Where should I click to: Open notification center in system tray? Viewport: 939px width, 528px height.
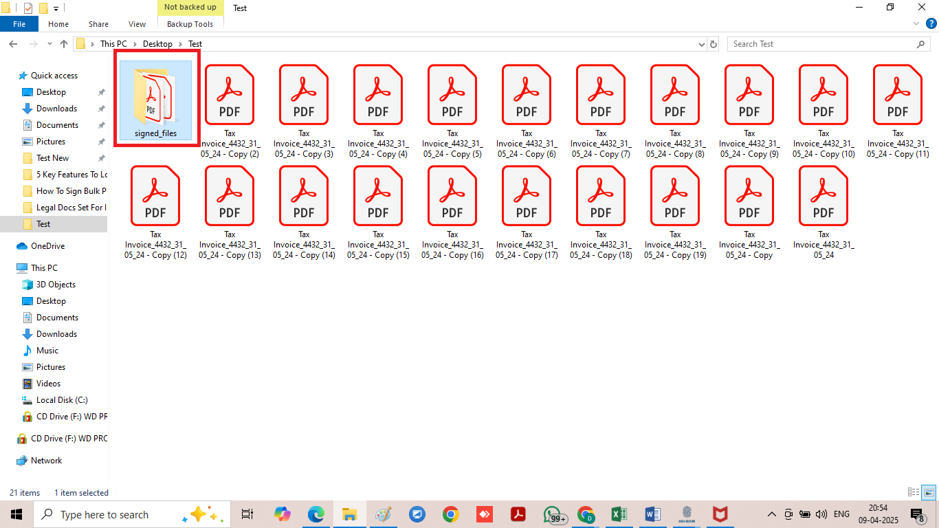[917, 514]
